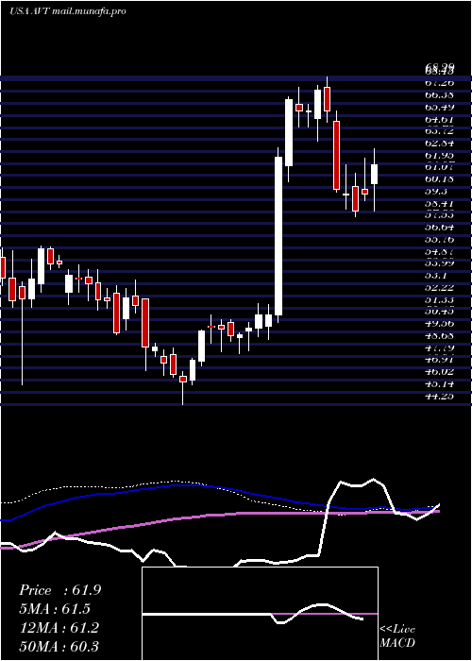Click the 'Price : 61.9' readout
The height and width of the screenshot is (661, 472).
point(59,590)
